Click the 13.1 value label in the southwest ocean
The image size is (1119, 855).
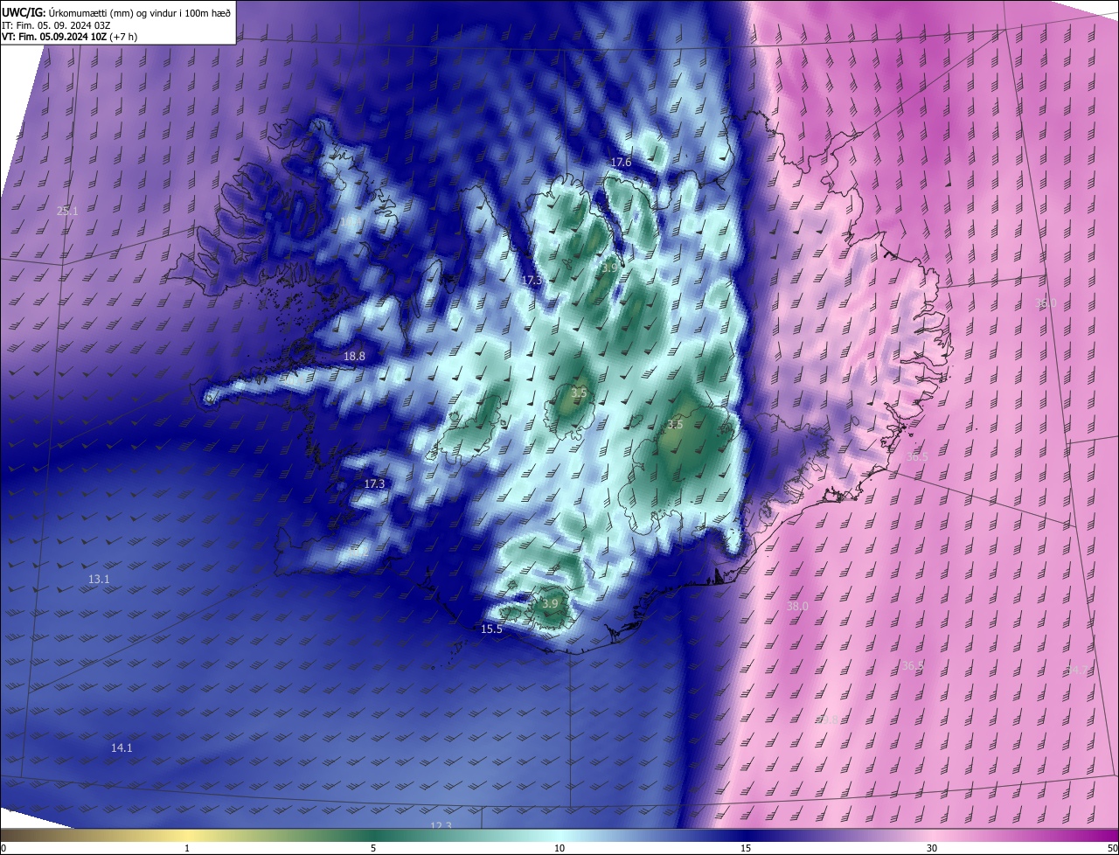99,580
